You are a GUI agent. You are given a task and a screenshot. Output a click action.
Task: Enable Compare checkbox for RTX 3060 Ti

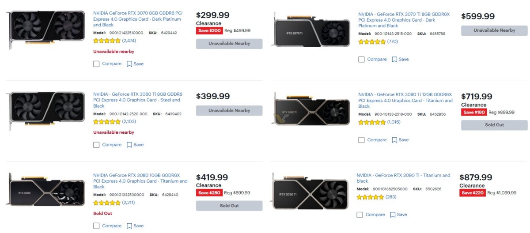96,145
